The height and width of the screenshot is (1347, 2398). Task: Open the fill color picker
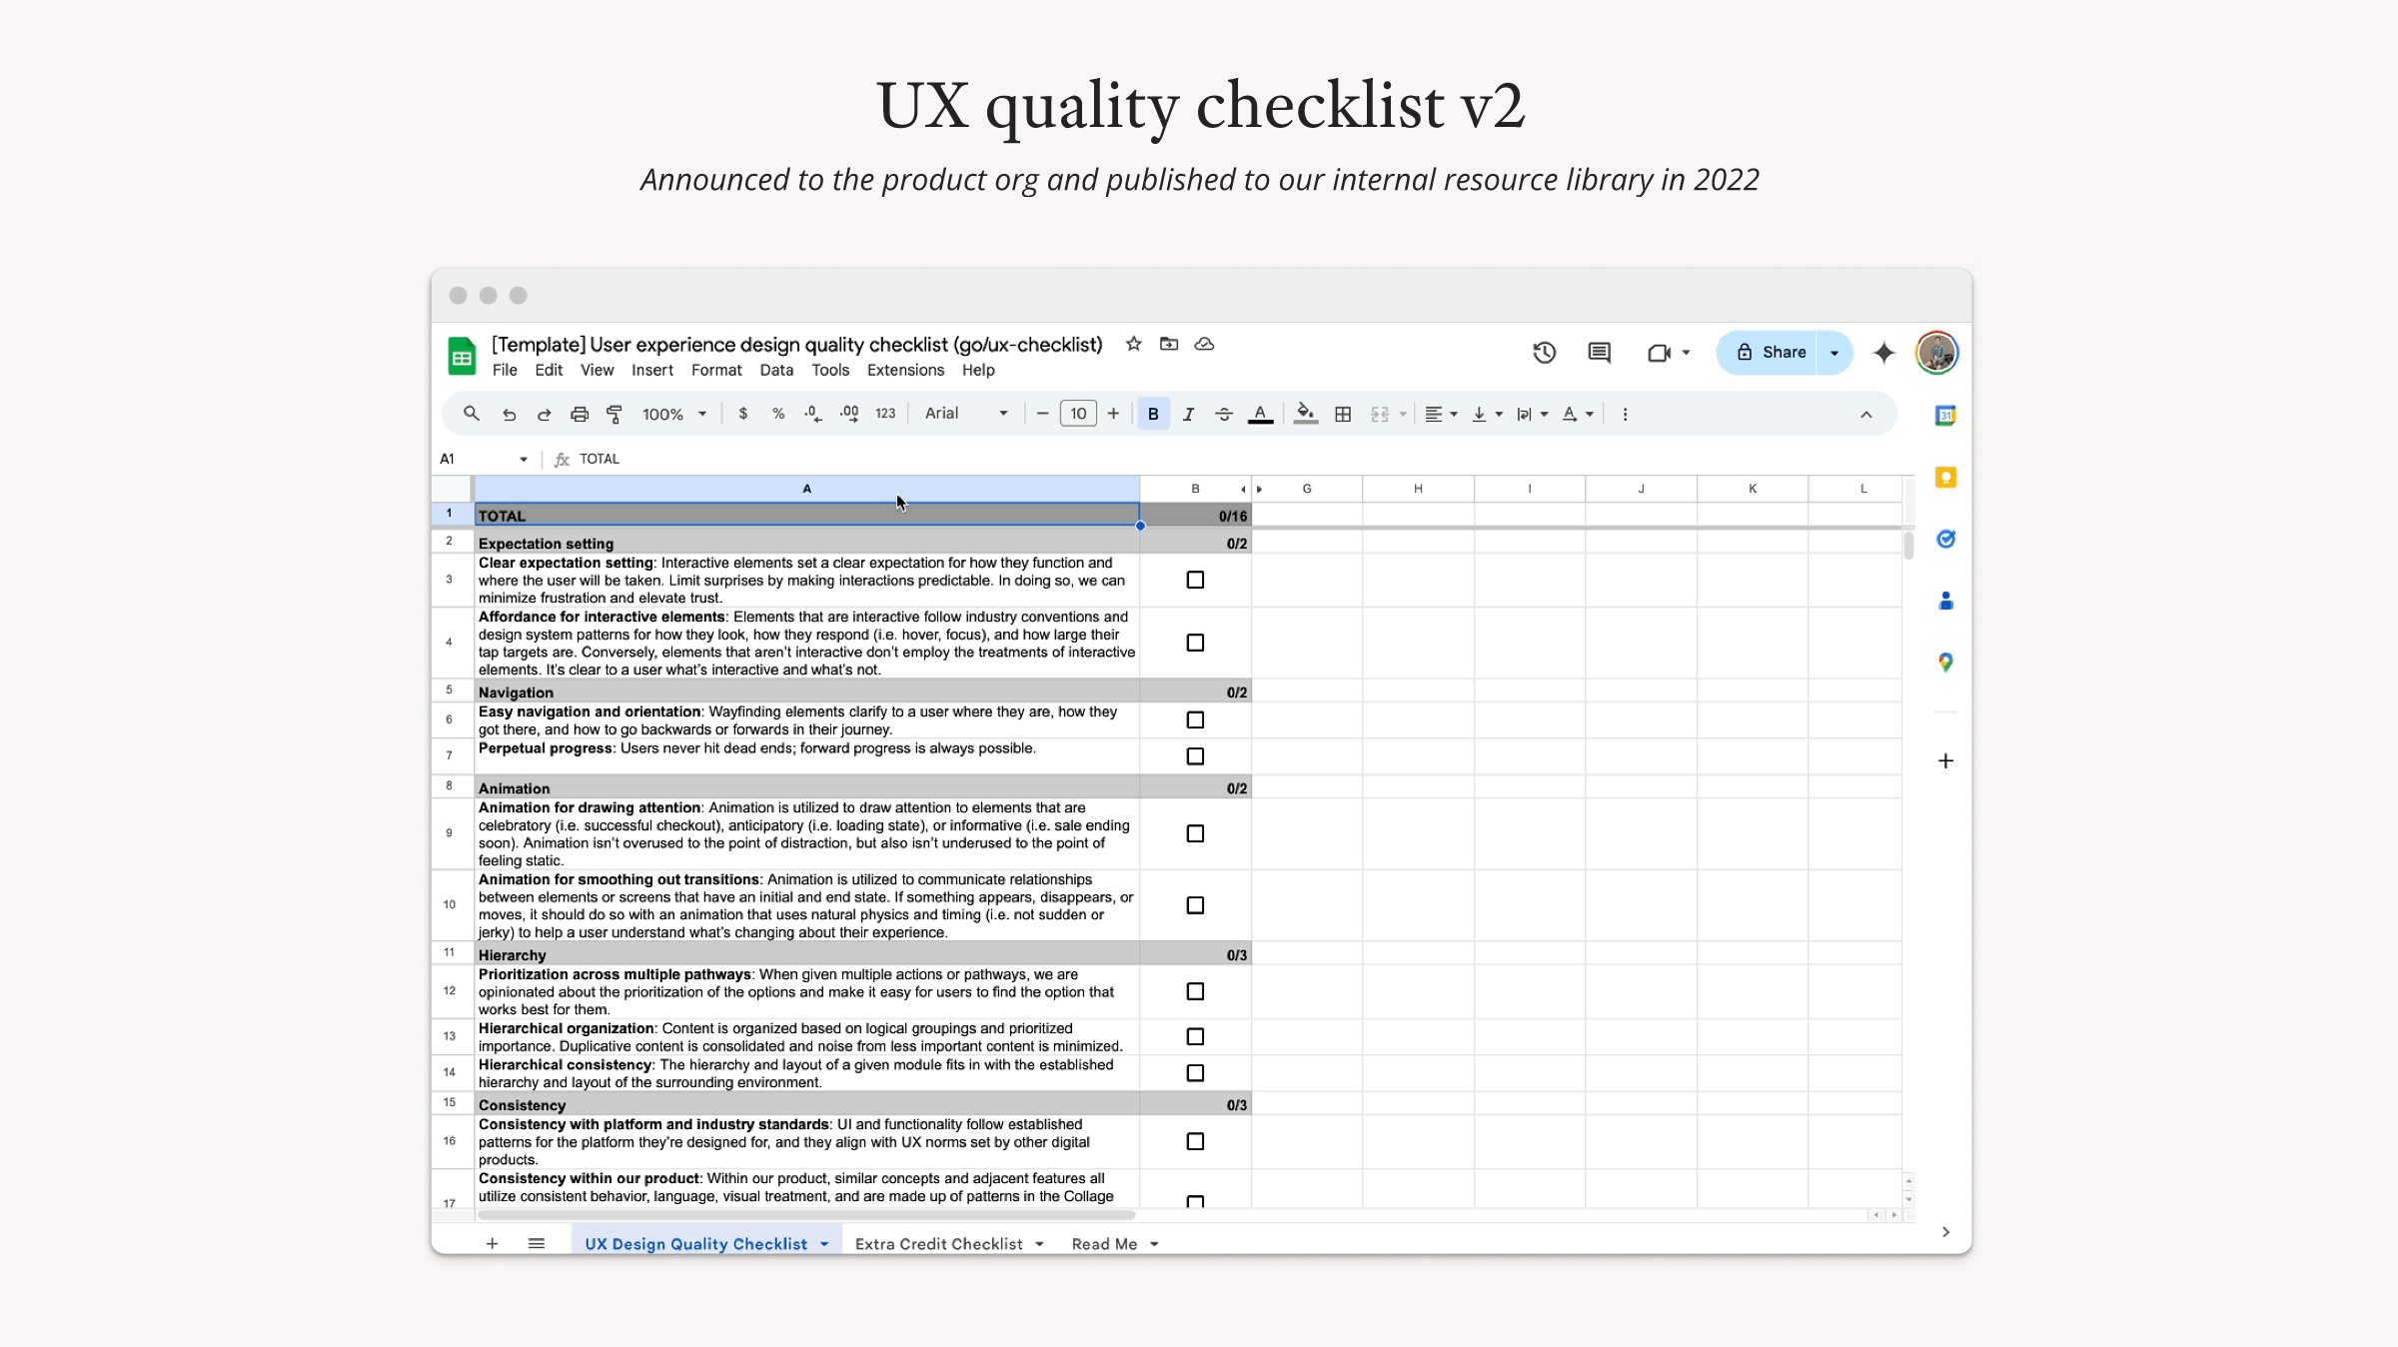[x=1305, y=414]
